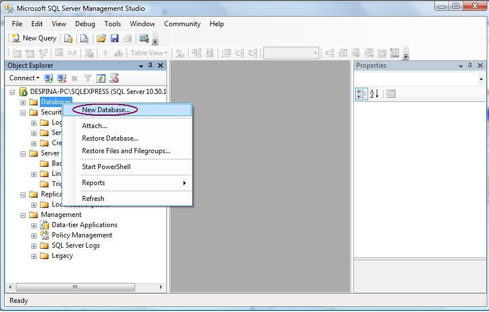Click the Categorized view icon in Properties
Screen dimensions: 489x312
[361, 94]
